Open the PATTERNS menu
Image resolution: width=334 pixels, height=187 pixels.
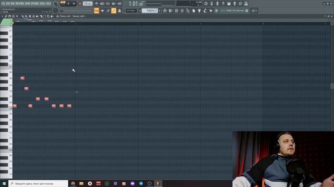coord(20,4)
